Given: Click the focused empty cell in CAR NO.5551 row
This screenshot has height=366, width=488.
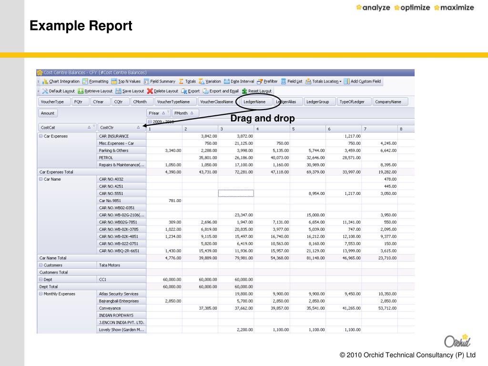Looking at the screenshot, I should click(x=236, y=193).
